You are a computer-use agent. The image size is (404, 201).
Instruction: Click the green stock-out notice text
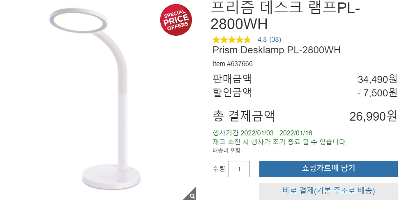tap(280, 142)
